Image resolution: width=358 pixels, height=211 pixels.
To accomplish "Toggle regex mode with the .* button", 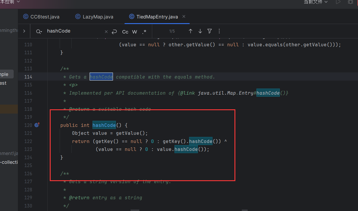I will coord(144,31).
